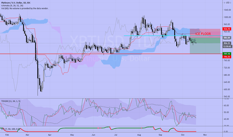Click the USD currency label on price axis

point(227,3)
